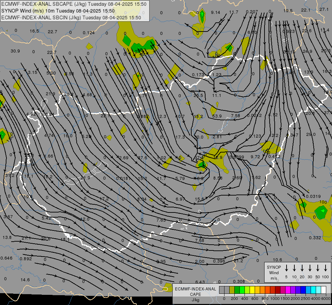This screenshot has height=305, width=332.
Task: Click the wind arrow above the 50 m/s label
Action: [318, 268]
